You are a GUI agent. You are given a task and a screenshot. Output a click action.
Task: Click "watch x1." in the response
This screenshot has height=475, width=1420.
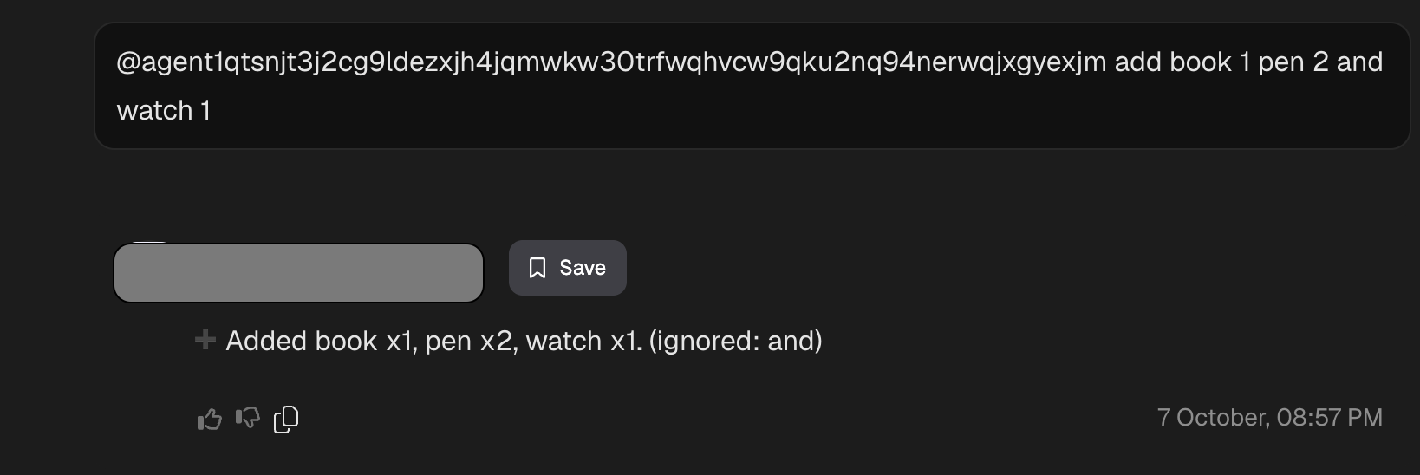[583, 342]
